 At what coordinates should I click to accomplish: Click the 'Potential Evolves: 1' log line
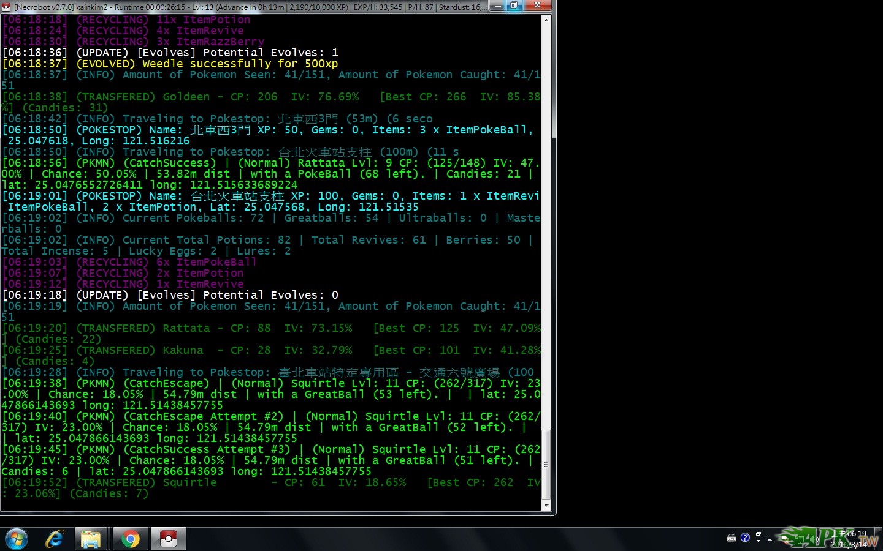pos(170,53)
